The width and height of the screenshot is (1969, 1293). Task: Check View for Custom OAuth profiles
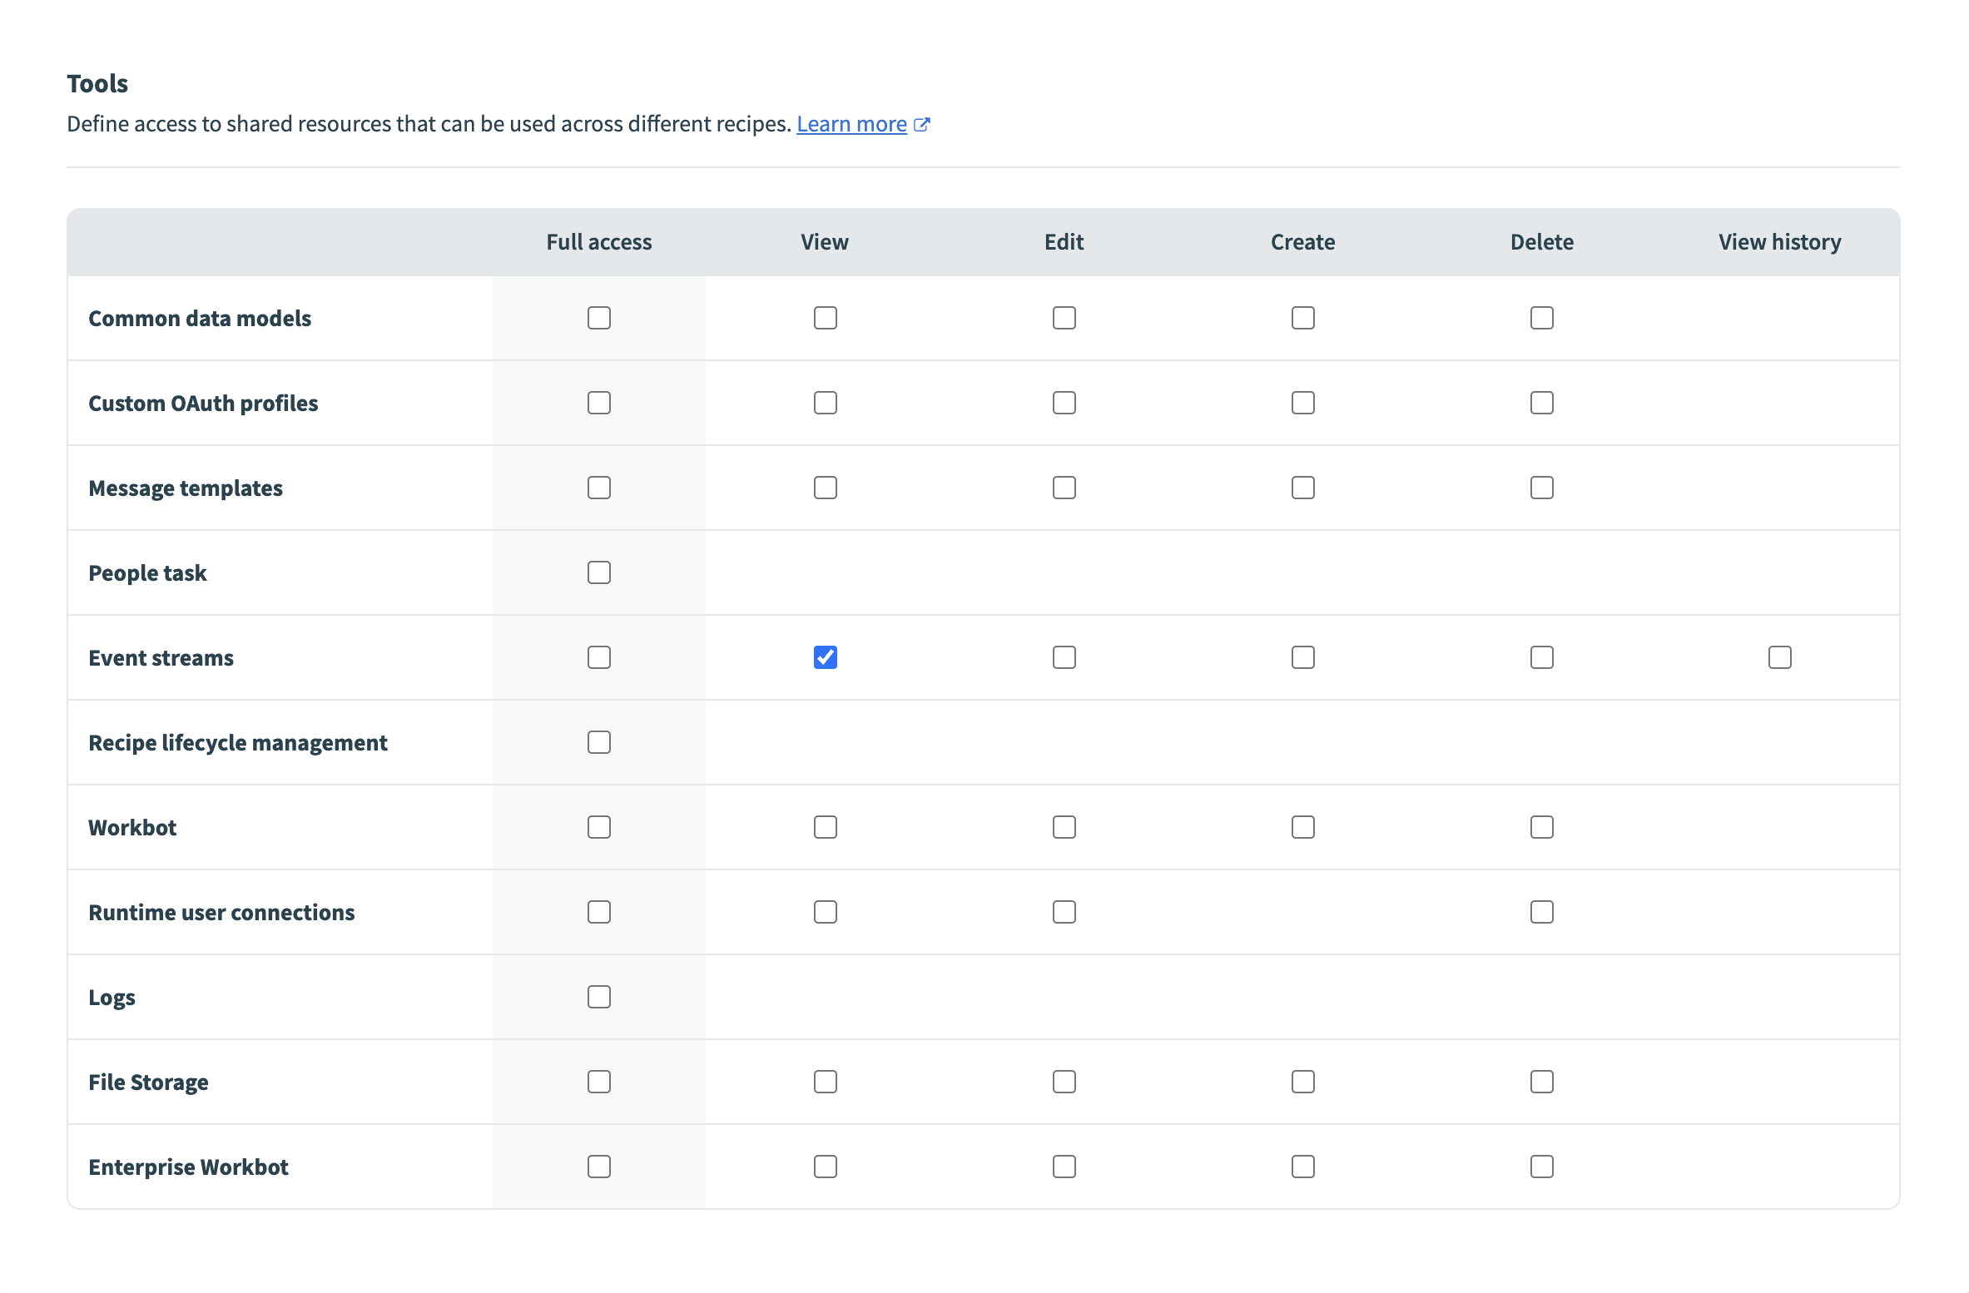click(825, 403)
